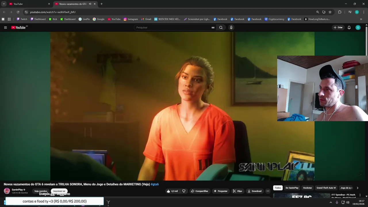
Task: Open the Kick bookmark
Action: 53,19
